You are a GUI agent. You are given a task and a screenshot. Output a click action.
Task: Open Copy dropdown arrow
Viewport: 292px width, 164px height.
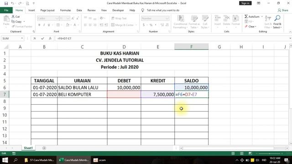24,21
